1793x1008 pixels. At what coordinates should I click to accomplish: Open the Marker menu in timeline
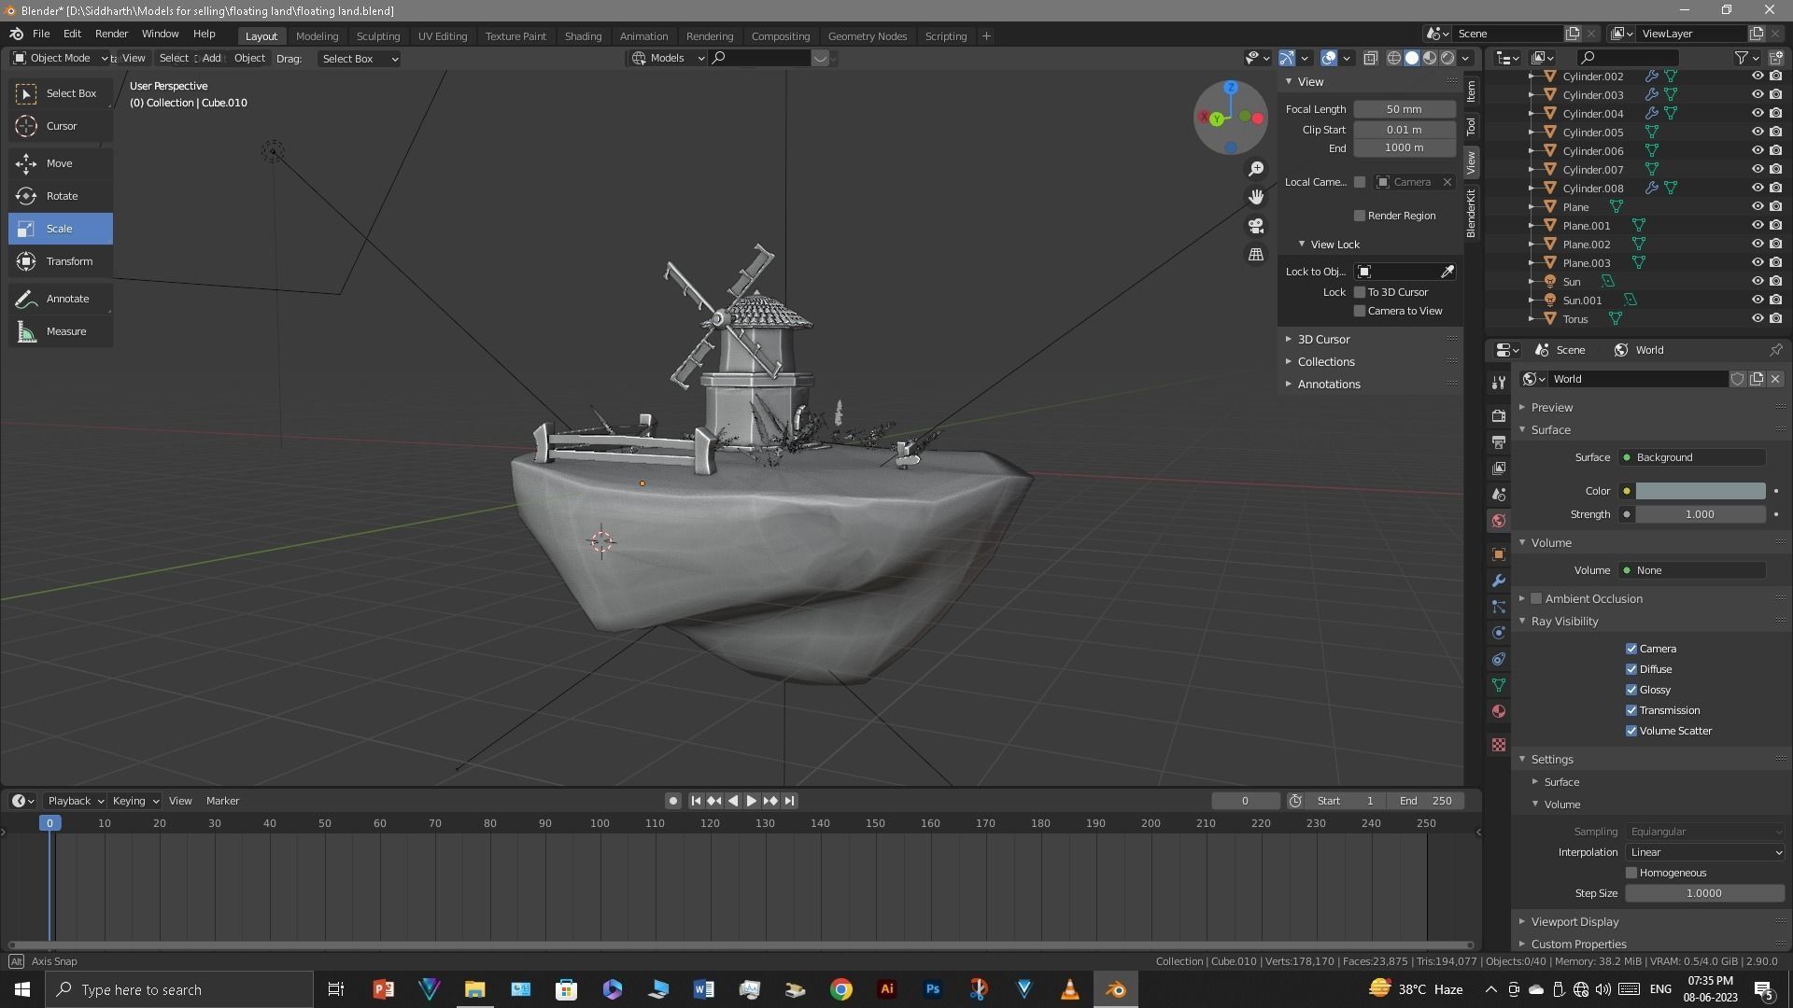[x=222, y=801]
